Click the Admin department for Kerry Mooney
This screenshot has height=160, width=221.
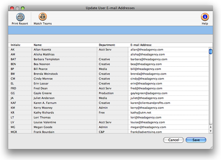point(103,108)
